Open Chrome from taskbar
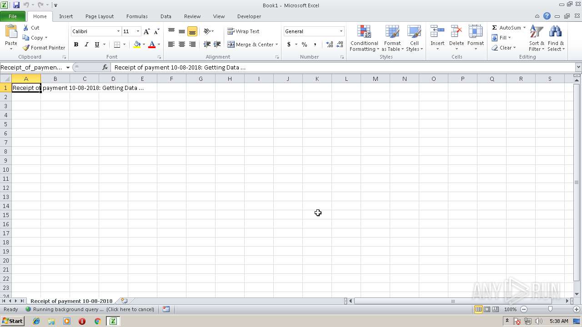 97,321
